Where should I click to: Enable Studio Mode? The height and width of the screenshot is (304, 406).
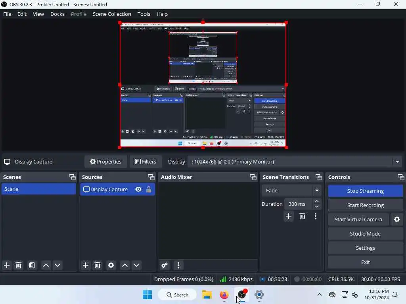(x=365, y=234)
